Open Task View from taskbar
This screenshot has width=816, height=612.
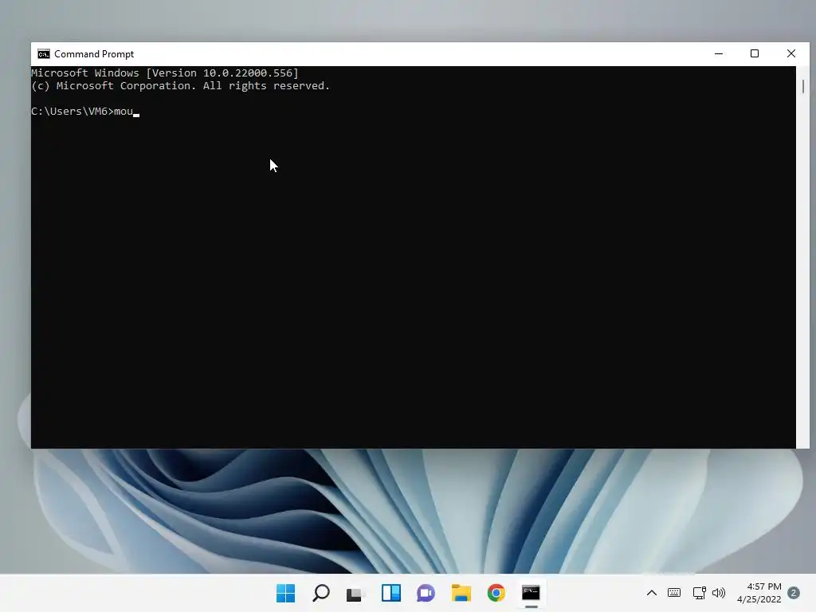pos(356,593)
